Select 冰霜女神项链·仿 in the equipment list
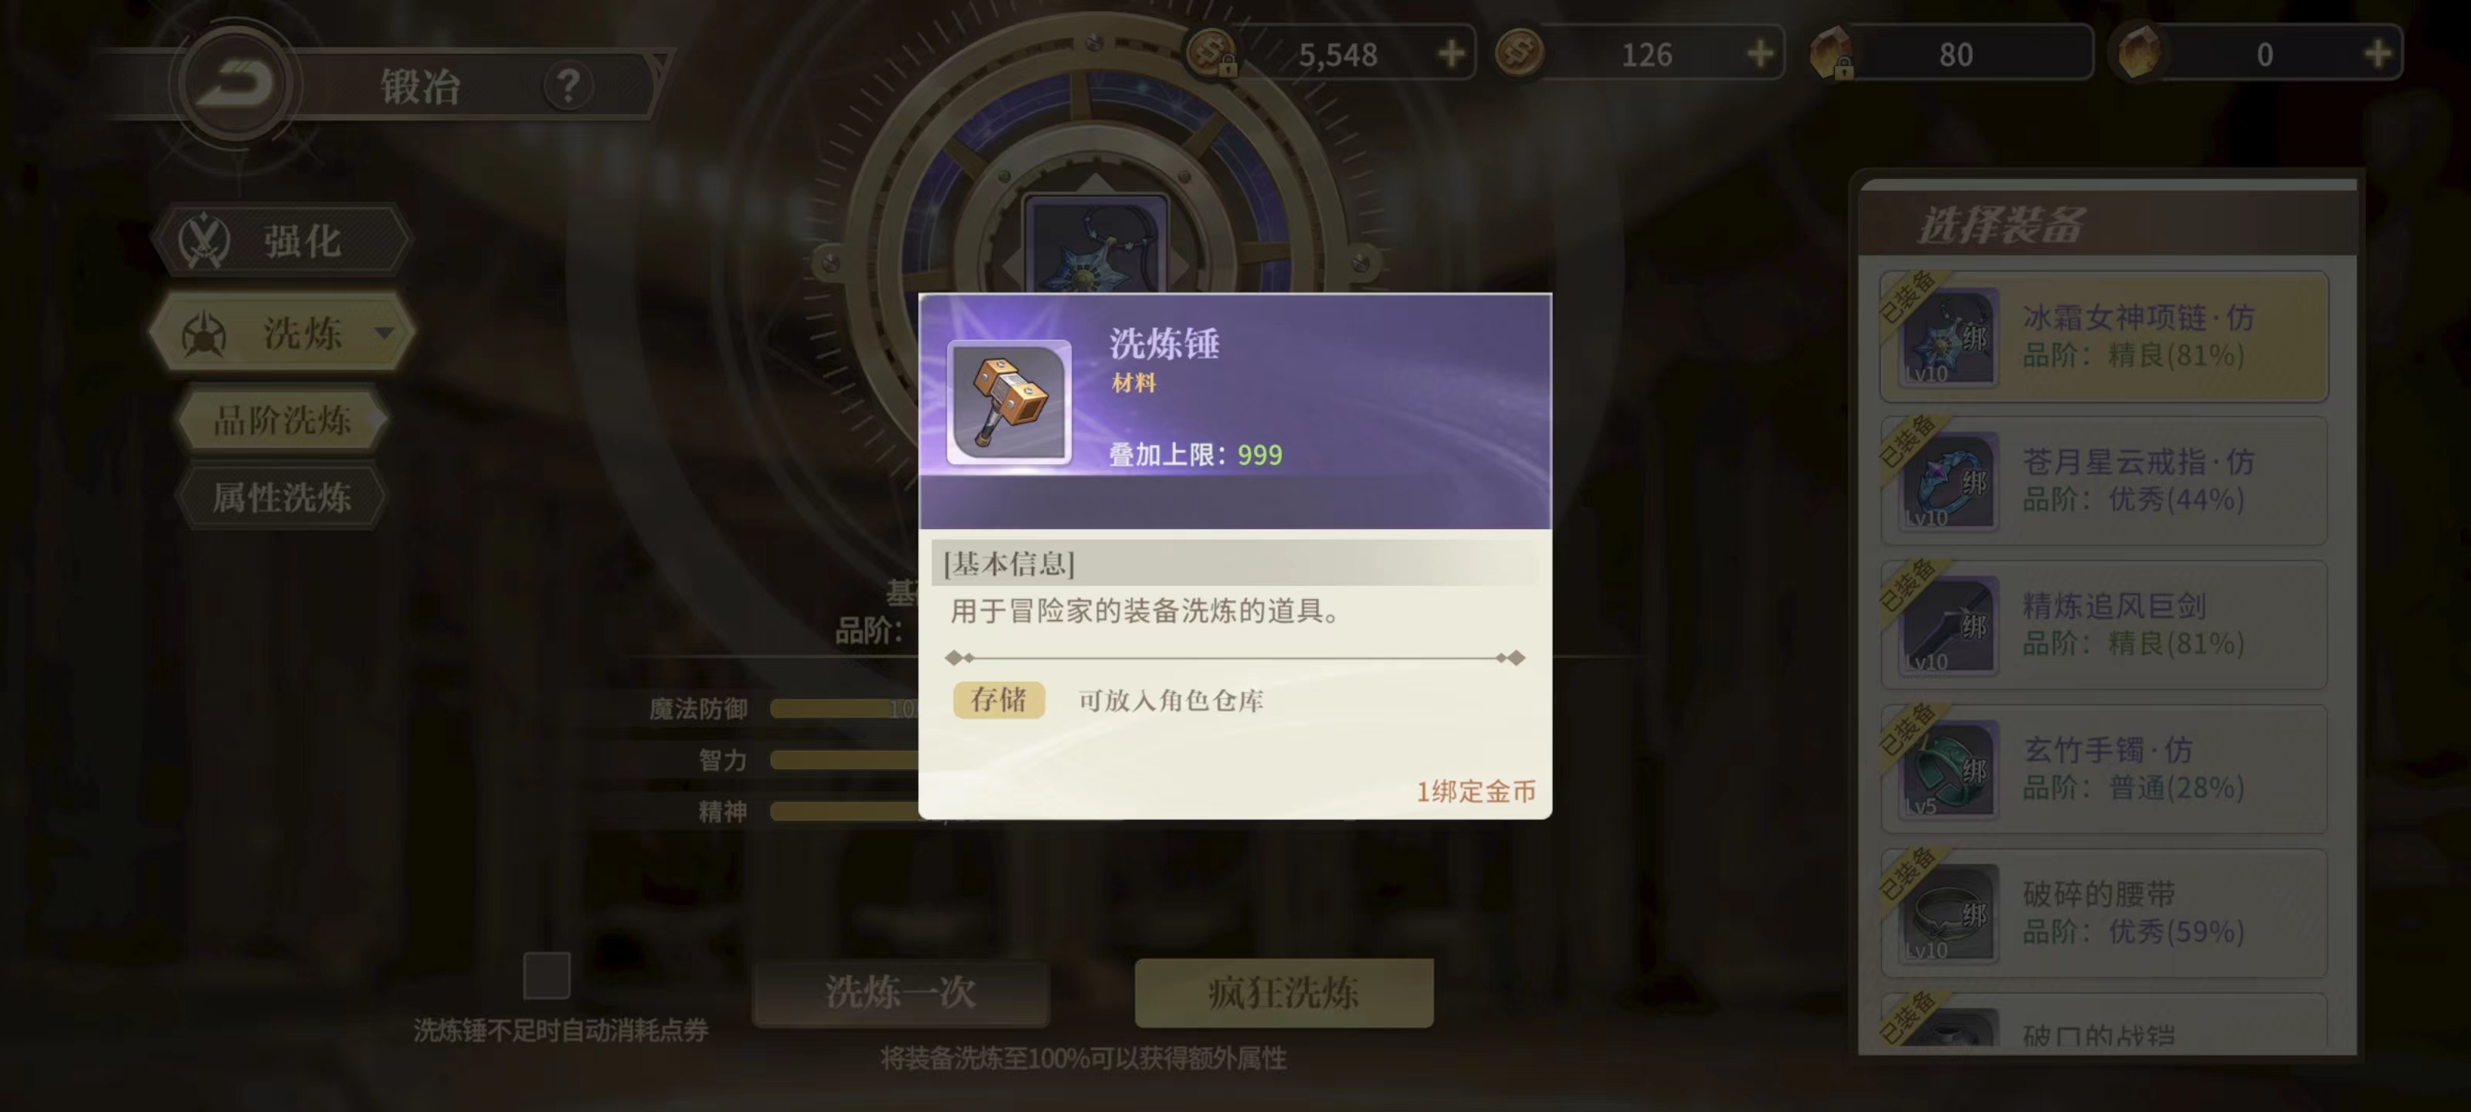This screenshot has height=1112, width=2471. (x=2103, y=337)
